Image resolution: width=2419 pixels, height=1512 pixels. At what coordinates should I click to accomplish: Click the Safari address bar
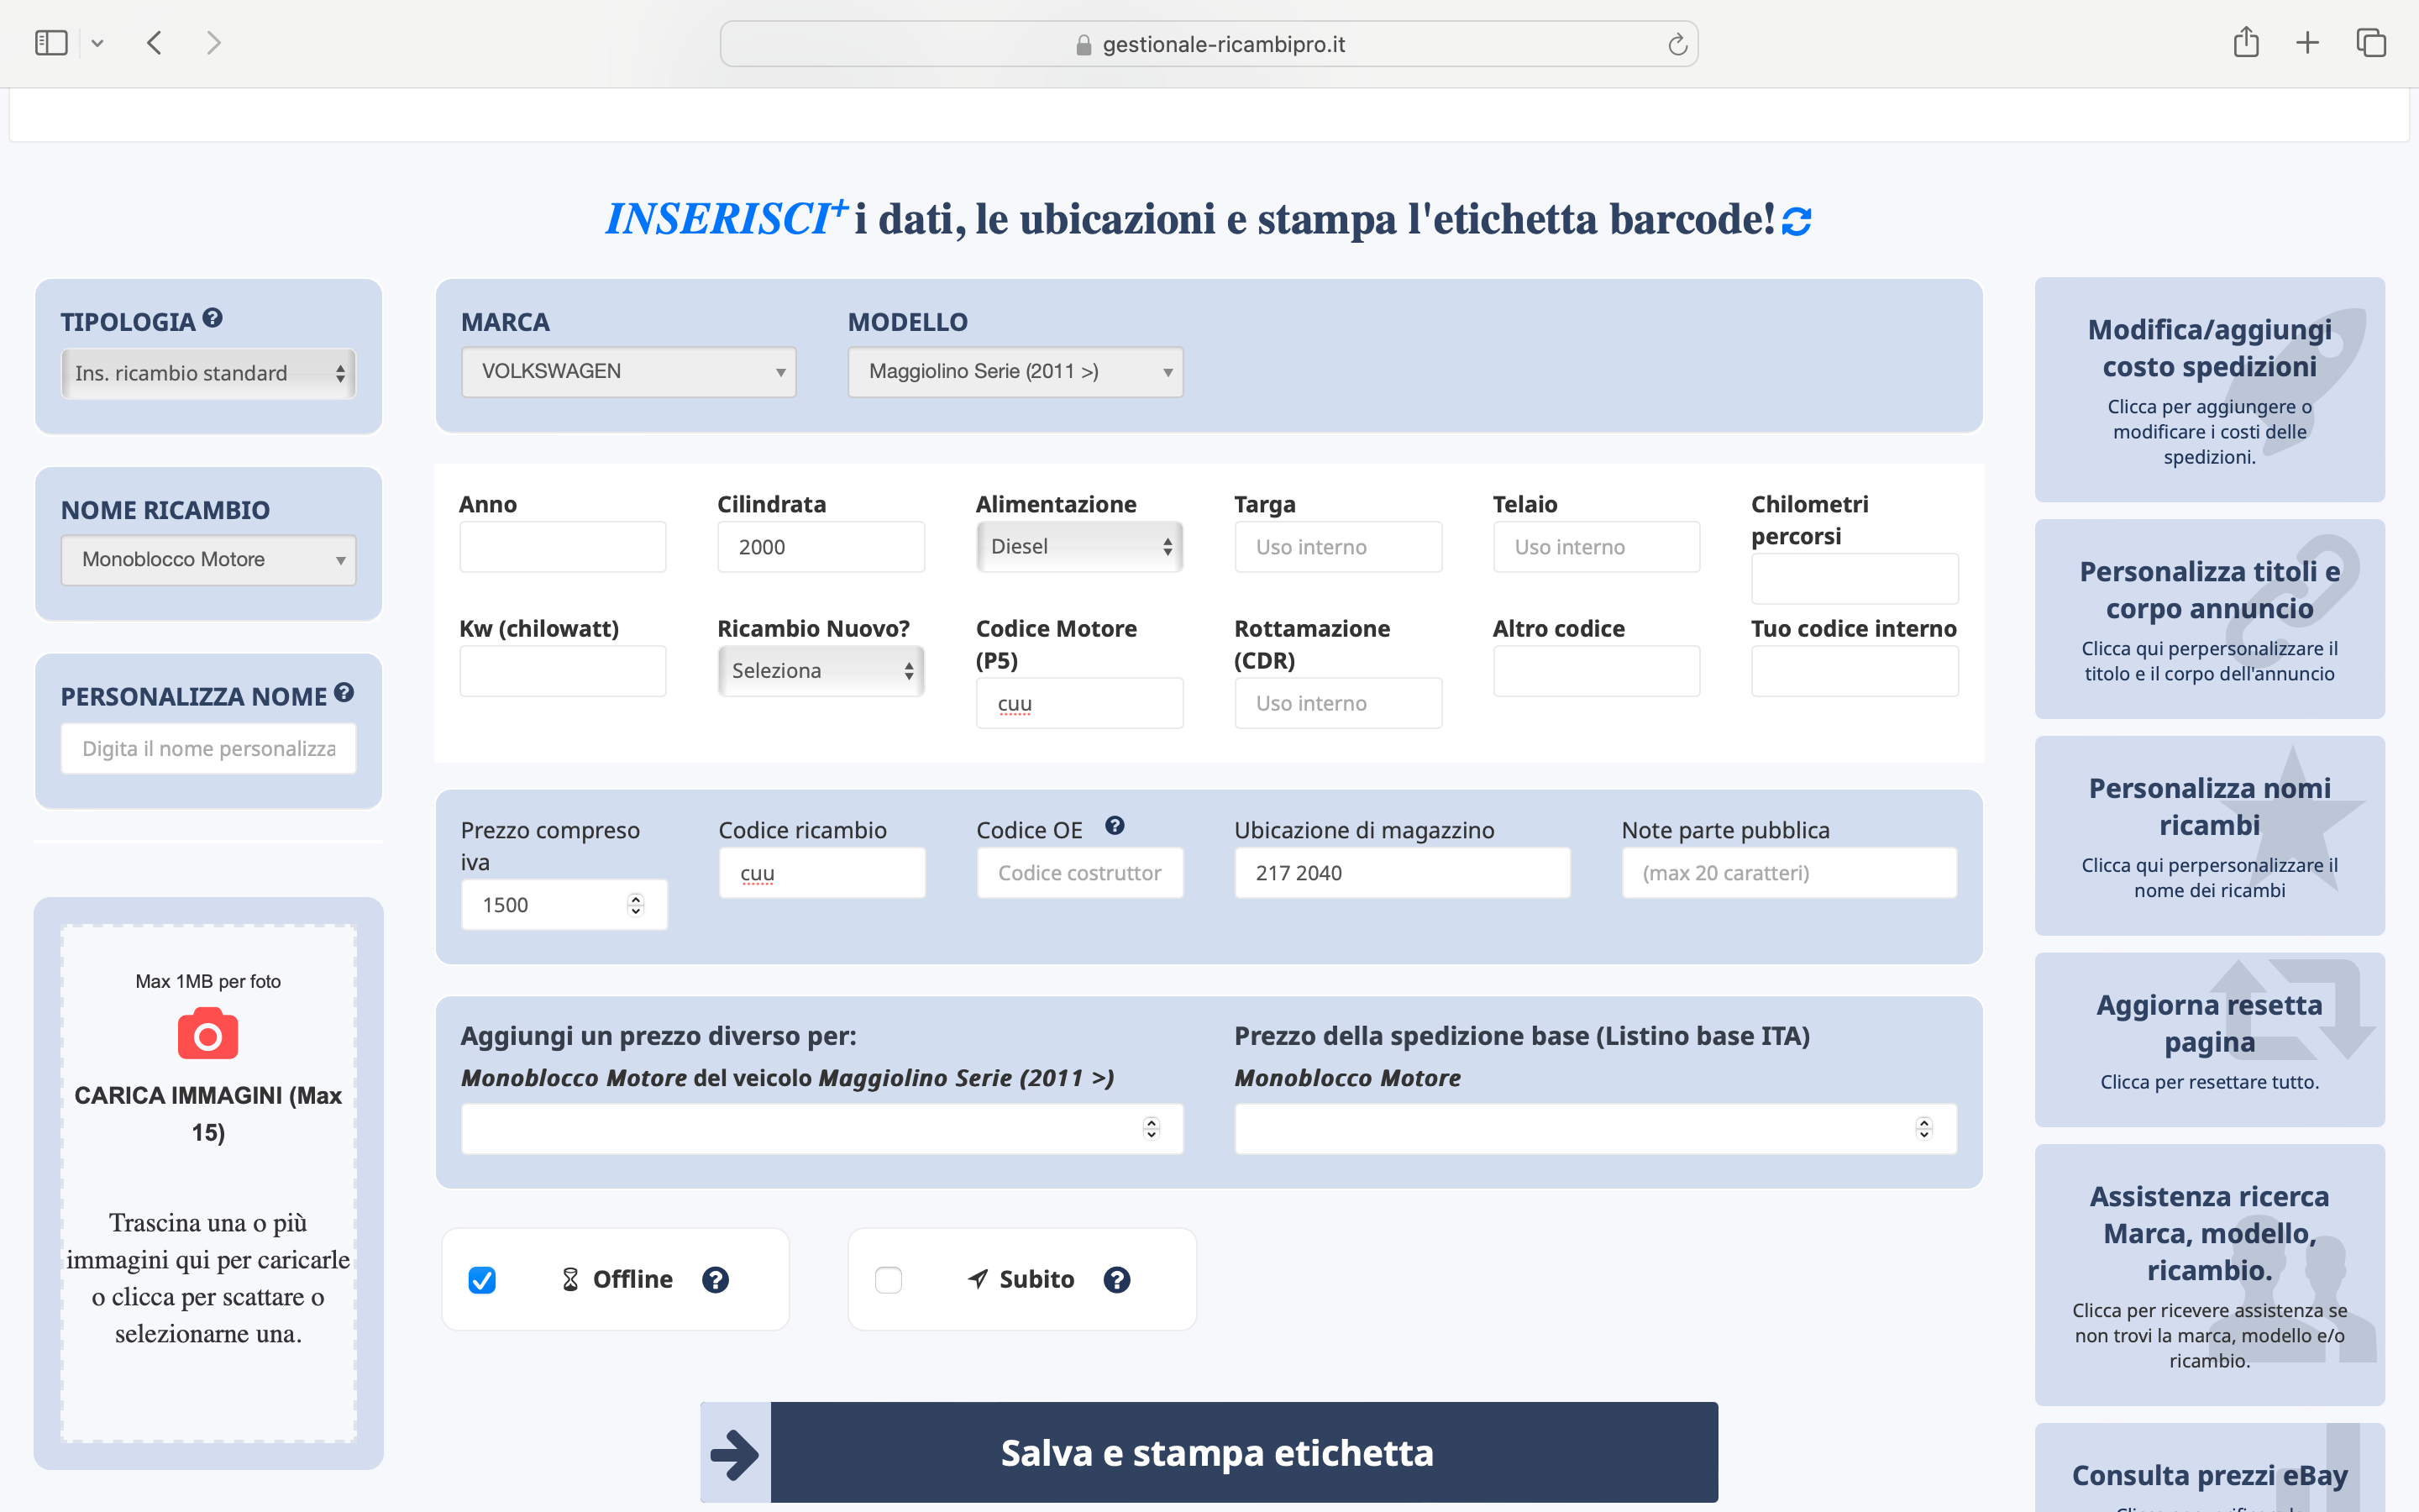click(1209, 44)
